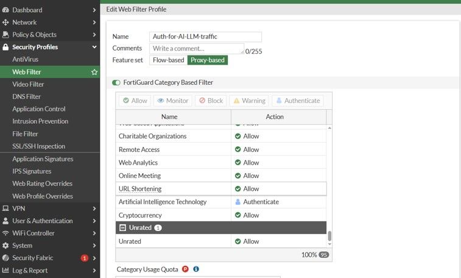Toggle FortiGuard Category Based Filter switch
This screenshot has width=461, height=278.
pos(116,83)
